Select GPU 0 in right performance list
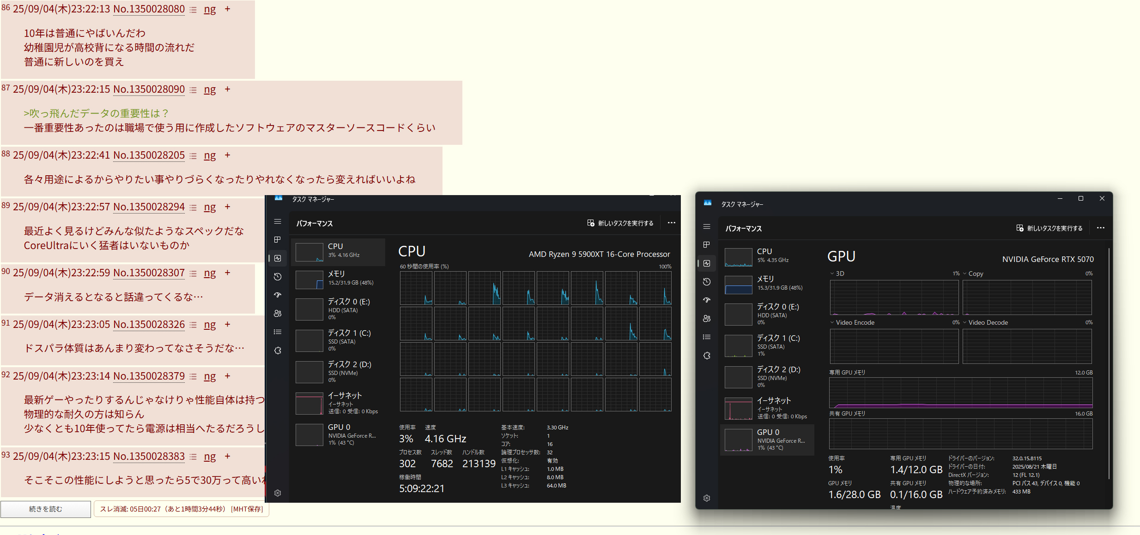This screenshot has height=535, width=1140. 767,440
